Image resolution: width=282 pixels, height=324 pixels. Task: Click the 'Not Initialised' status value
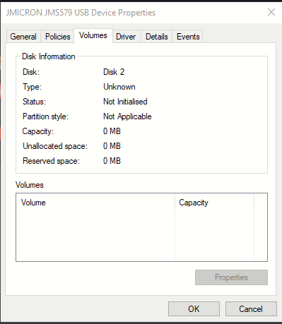tap(125, 102)
